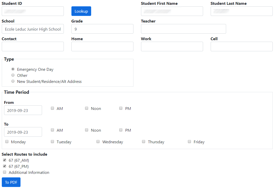Image resolution: width=276 pixels, height=189 pixels.
Task: Uncheck the 67 (67_AM) route
Action: coord(5,160)
